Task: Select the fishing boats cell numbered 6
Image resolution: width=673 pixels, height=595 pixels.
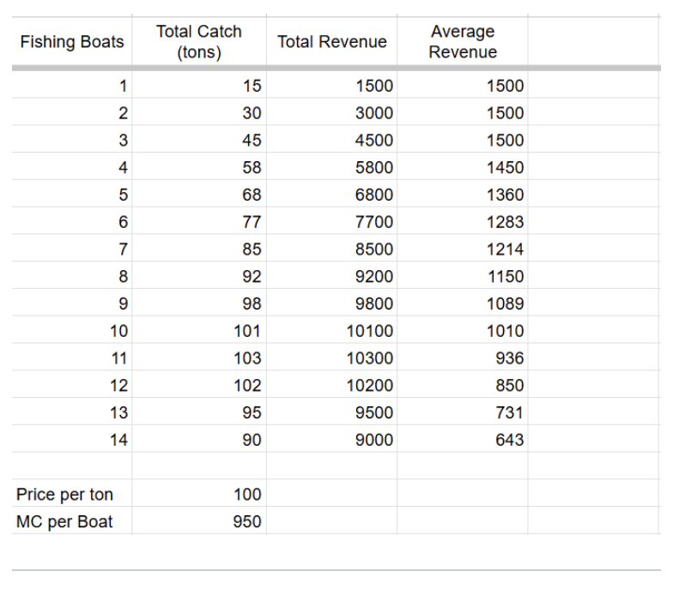Action: [x=72, y=221]
